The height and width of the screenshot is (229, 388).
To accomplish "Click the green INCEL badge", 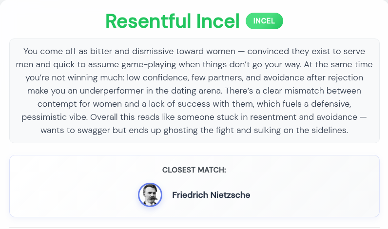I will (264, 21).
